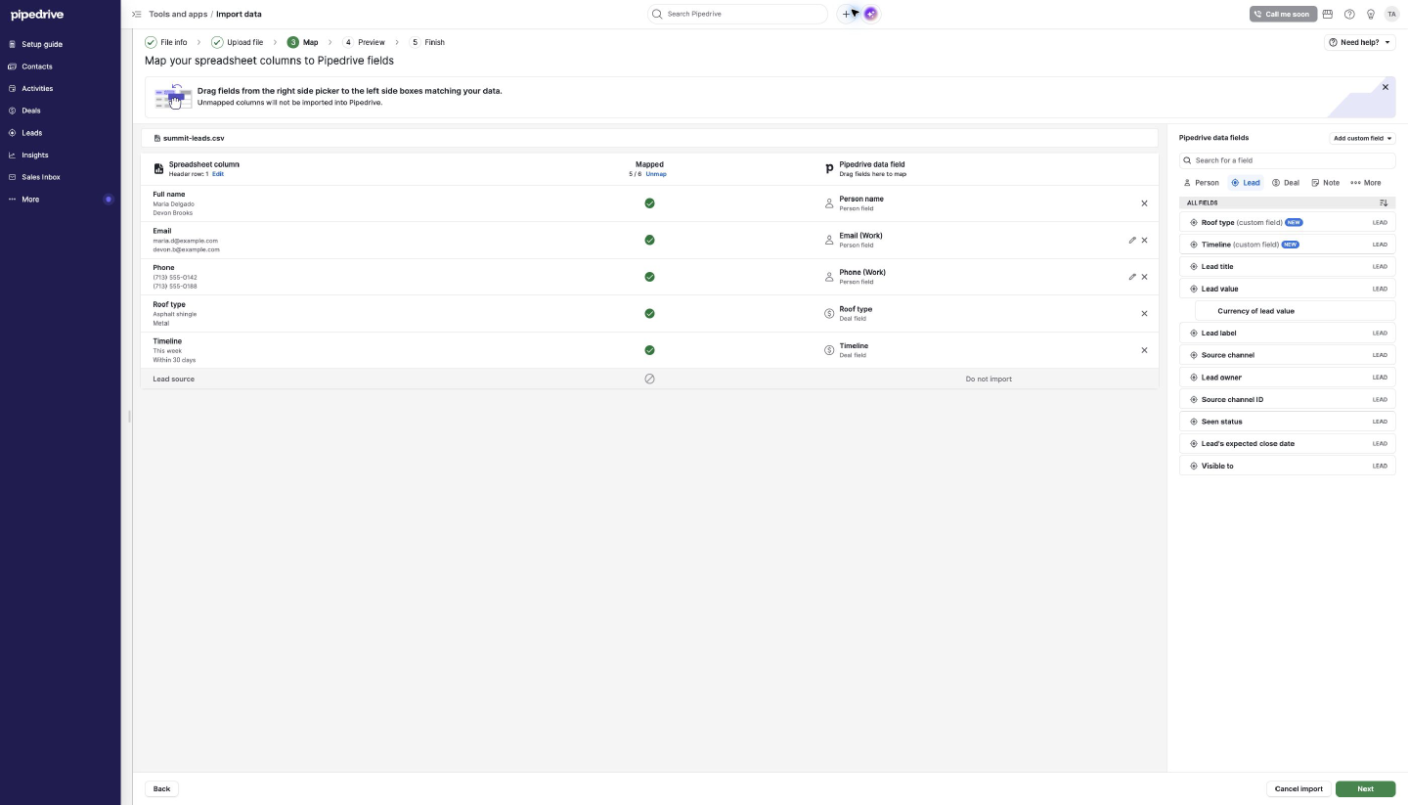The width and height of the screenshot is (1408, 805).
Task: Remove the Roof type mapping
Action: [1144, 314]
